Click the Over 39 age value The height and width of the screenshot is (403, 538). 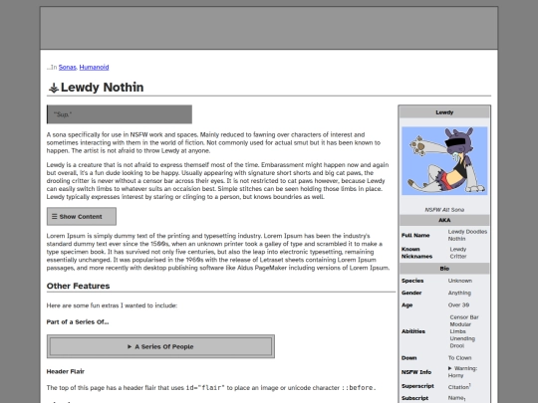point(458,305)
